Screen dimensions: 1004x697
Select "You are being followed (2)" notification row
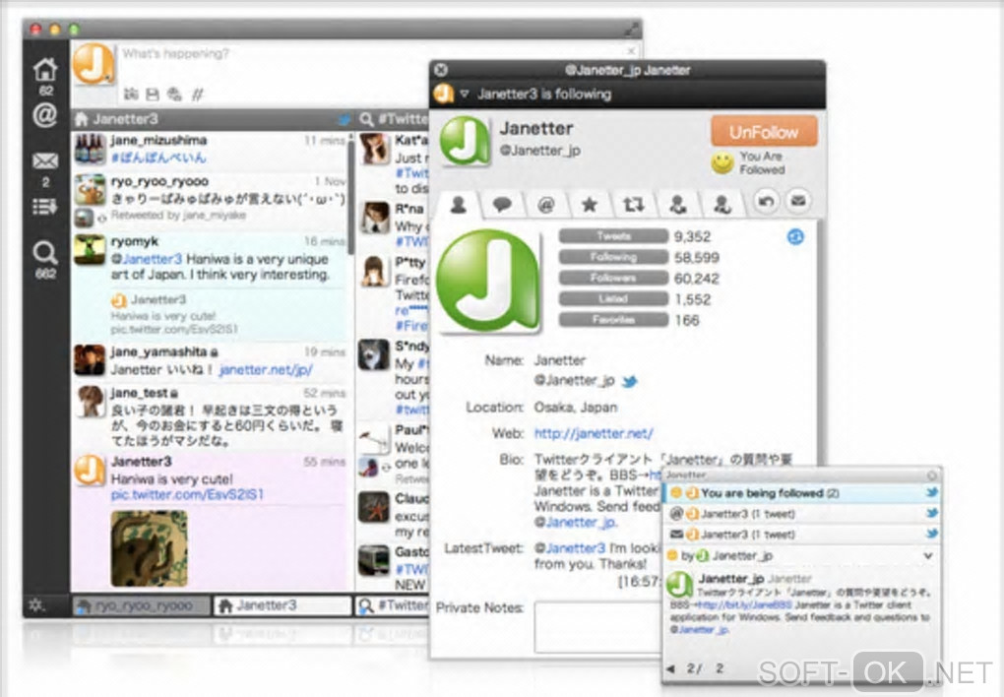click(803, 493)
